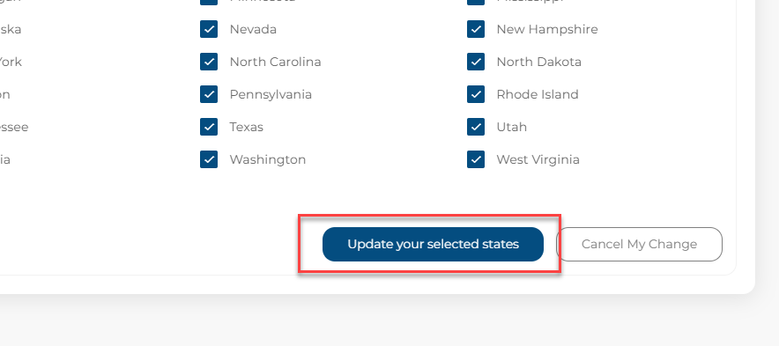
Task: Deselect the West Virginia checkbox
Action: [x=476, y=159]
